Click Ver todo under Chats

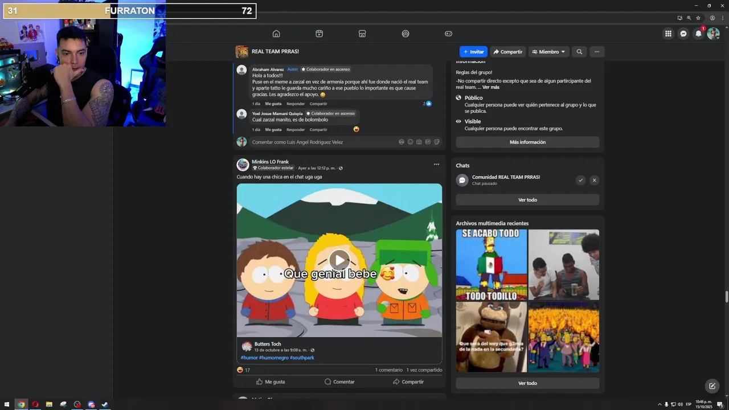[x=527, y=200]
